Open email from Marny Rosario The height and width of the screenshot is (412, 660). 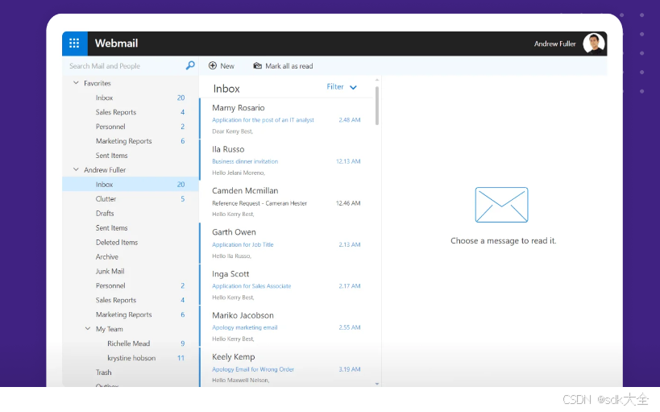pos(286,119)
